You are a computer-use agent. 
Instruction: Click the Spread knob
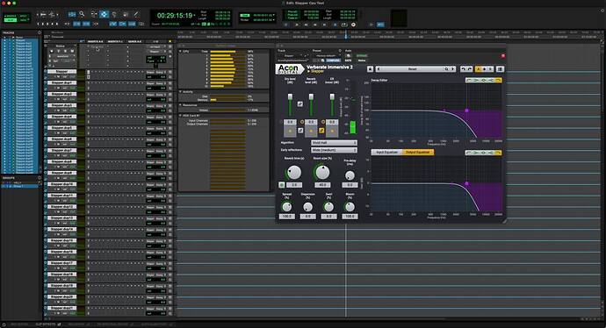[287, 207]
